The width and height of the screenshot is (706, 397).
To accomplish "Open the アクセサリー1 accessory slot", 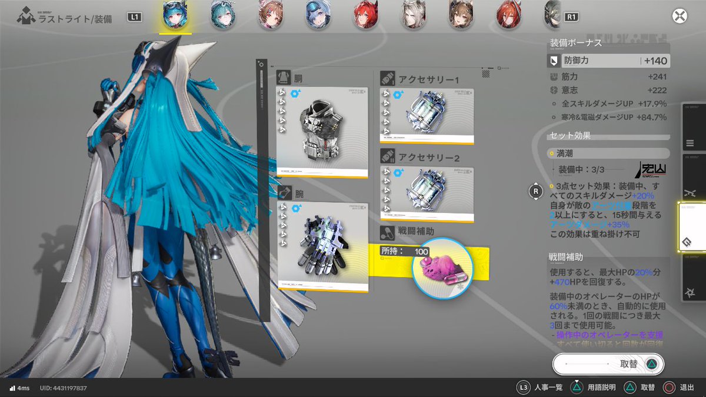I will pyautogui.click(x=427, y=116).
